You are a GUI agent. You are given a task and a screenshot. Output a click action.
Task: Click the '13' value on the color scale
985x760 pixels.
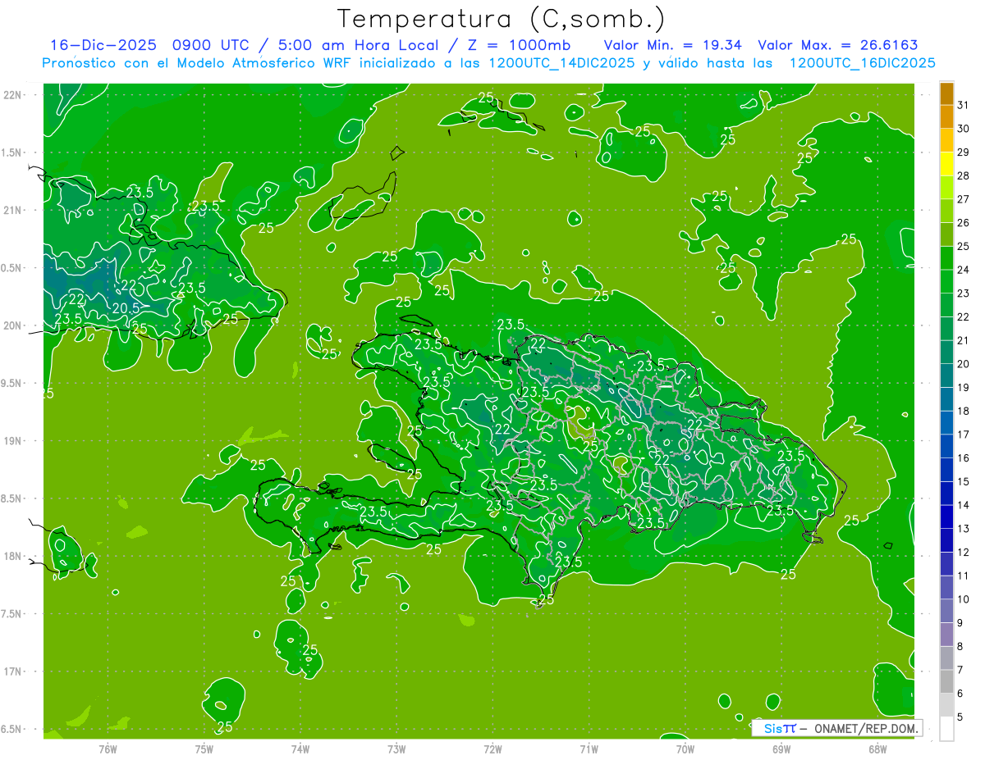click(x=964, y=529)
